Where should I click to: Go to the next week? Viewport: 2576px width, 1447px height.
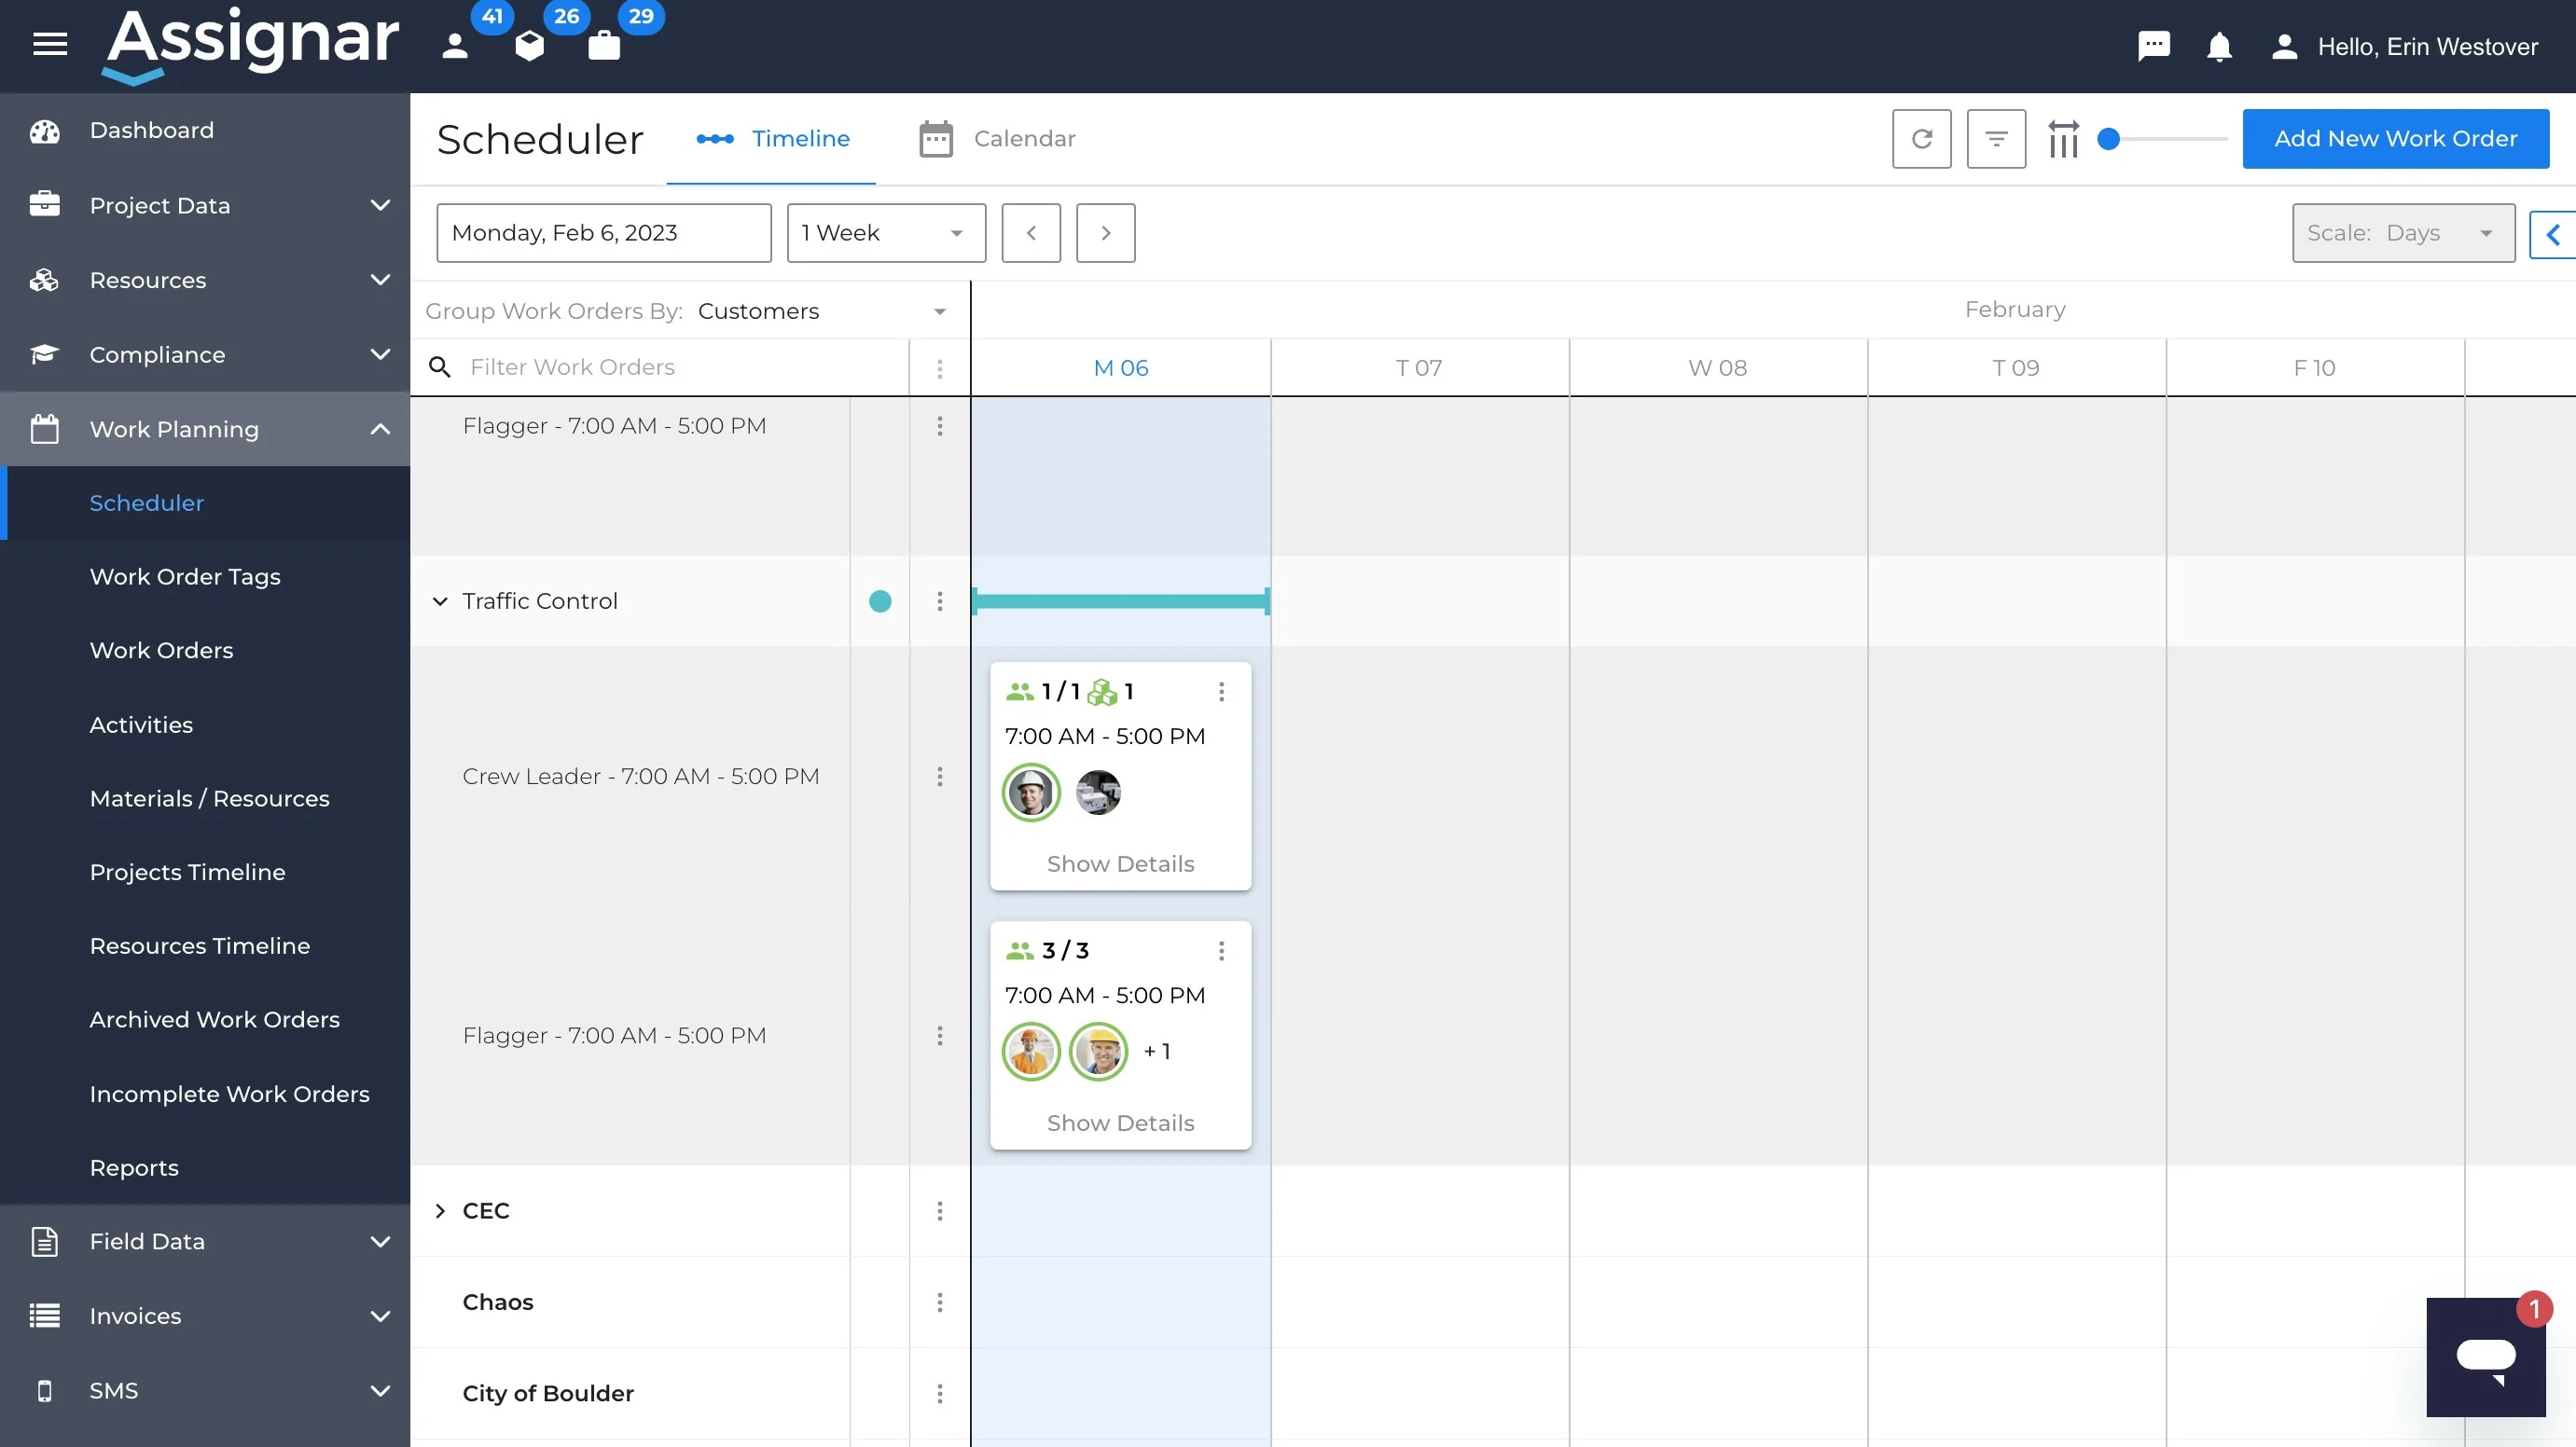1105,233
